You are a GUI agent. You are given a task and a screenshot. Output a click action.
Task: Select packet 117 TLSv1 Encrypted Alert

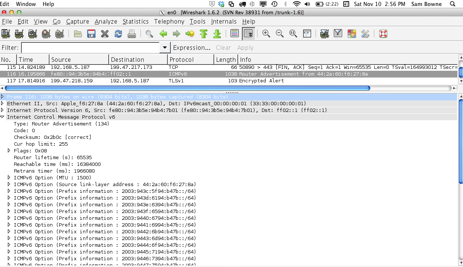[229, 81]
